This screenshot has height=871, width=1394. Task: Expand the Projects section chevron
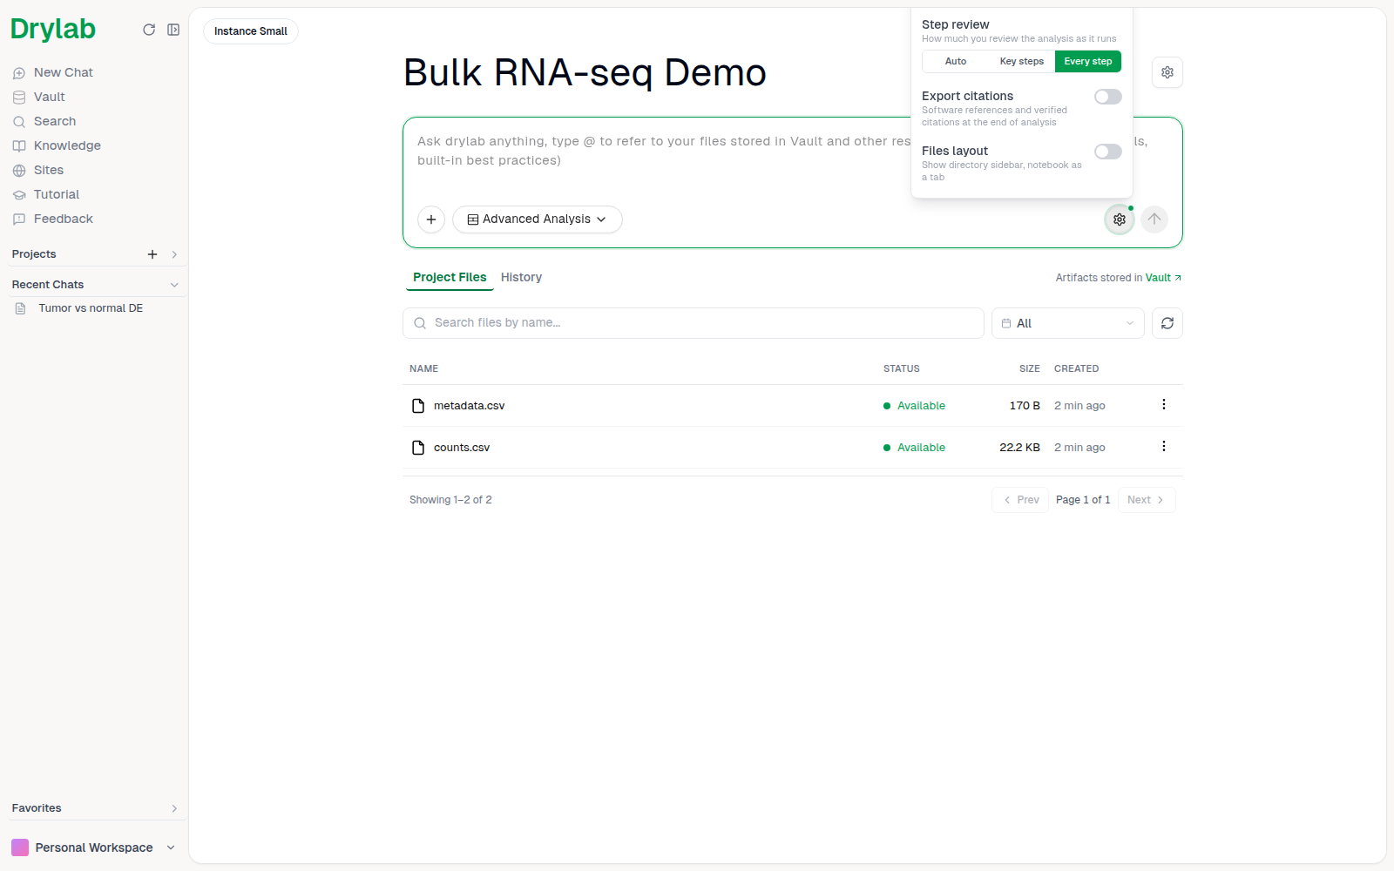[x=174, y=254]
